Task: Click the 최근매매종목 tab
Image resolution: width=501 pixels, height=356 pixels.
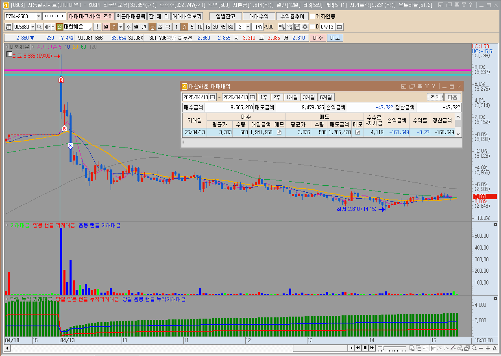Action: pyautogui.click(x=131, y=16)
